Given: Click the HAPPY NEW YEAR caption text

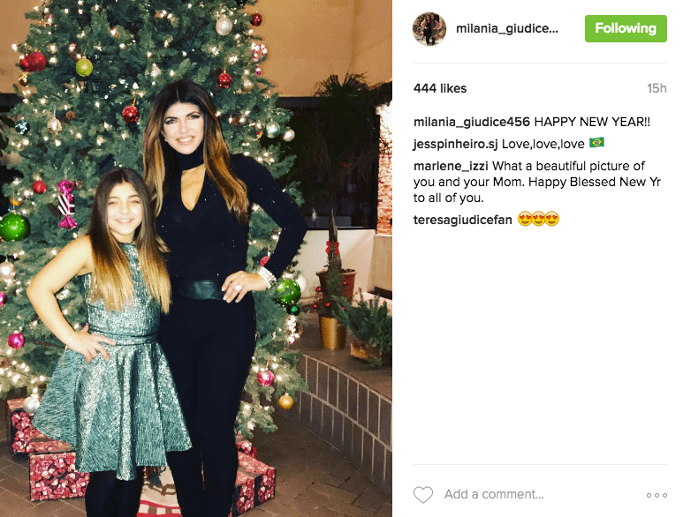Looking at the screenshot, I should coord(592,122).
